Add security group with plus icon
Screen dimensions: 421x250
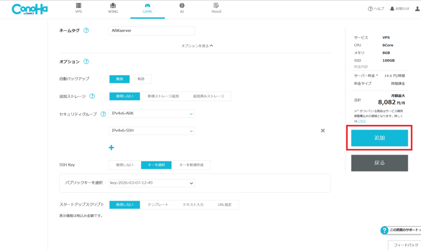click(x=111, y=148)
